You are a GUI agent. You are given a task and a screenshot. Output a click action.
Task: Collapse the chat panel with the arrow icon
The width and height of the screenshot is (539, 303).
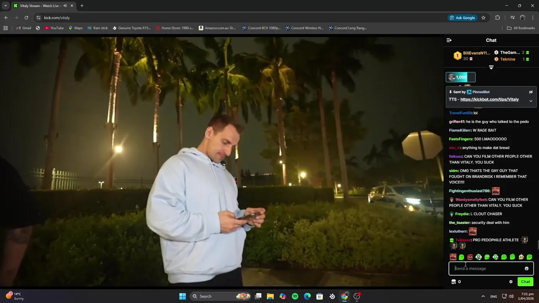click(x=449, y=40)
